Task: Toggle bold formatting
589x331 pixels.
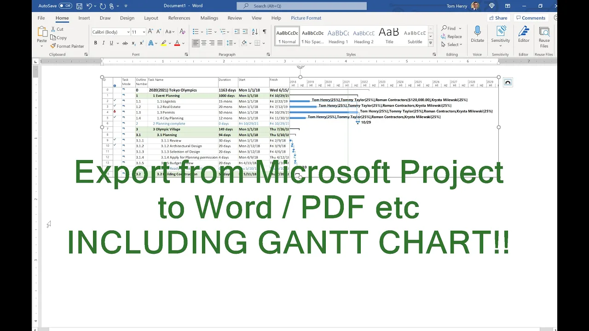Action: [x=96, y=43]
